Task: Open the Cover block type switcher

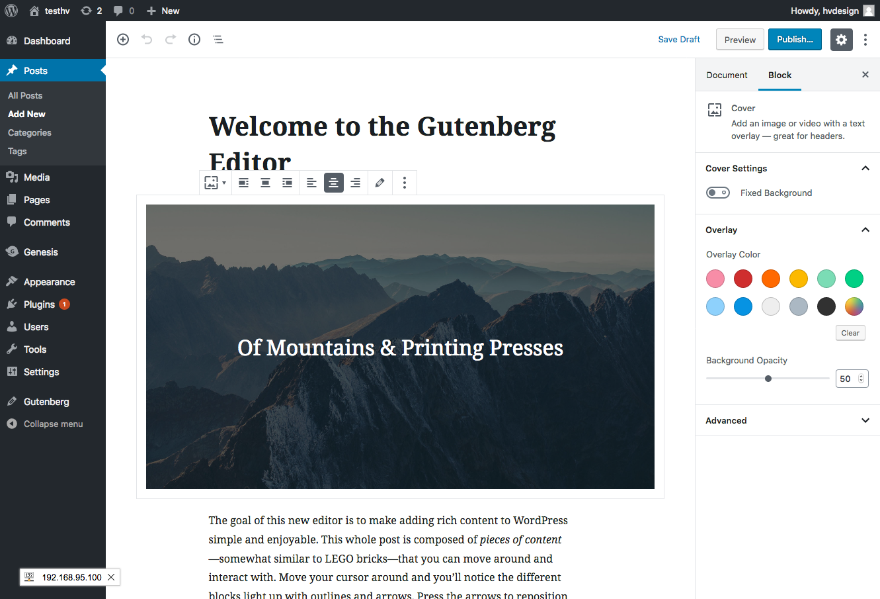Action: (x=215, y=183)
